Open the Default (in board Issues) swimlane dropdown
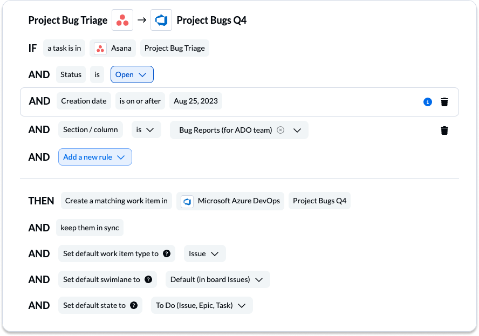This screenshot has width=479, height=336. click(x=218, y=279)
